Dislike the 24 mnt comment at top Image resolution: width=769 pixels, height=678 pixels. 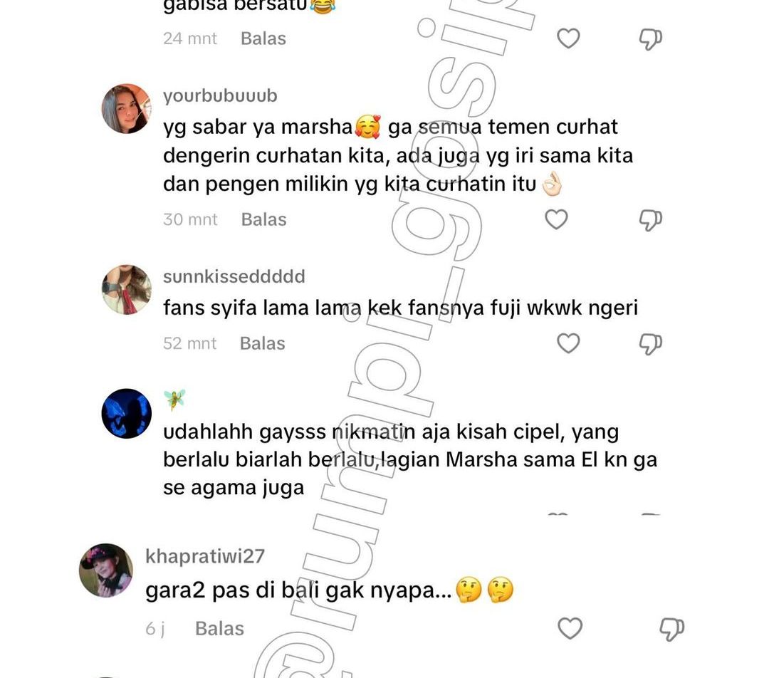[x=650, y=39]
